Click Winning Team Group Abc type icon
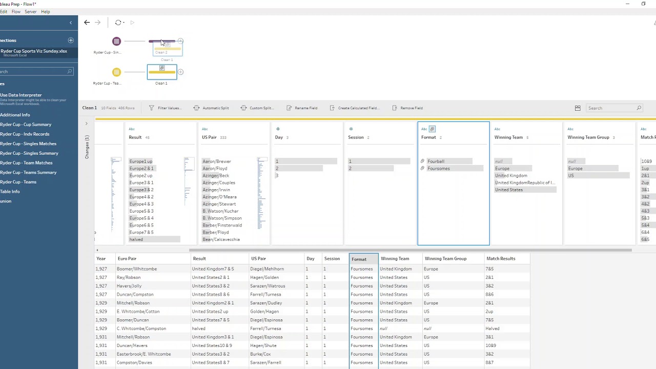Viewport: 656px width, 369px height. pos(570,129)
